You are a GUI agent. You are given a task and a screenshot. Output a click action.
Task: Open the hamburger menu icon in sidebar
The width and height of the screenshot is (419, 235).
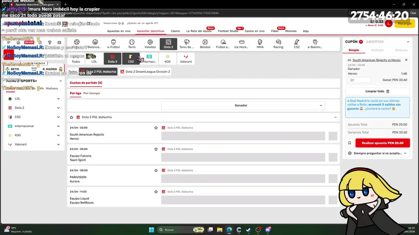9,42
